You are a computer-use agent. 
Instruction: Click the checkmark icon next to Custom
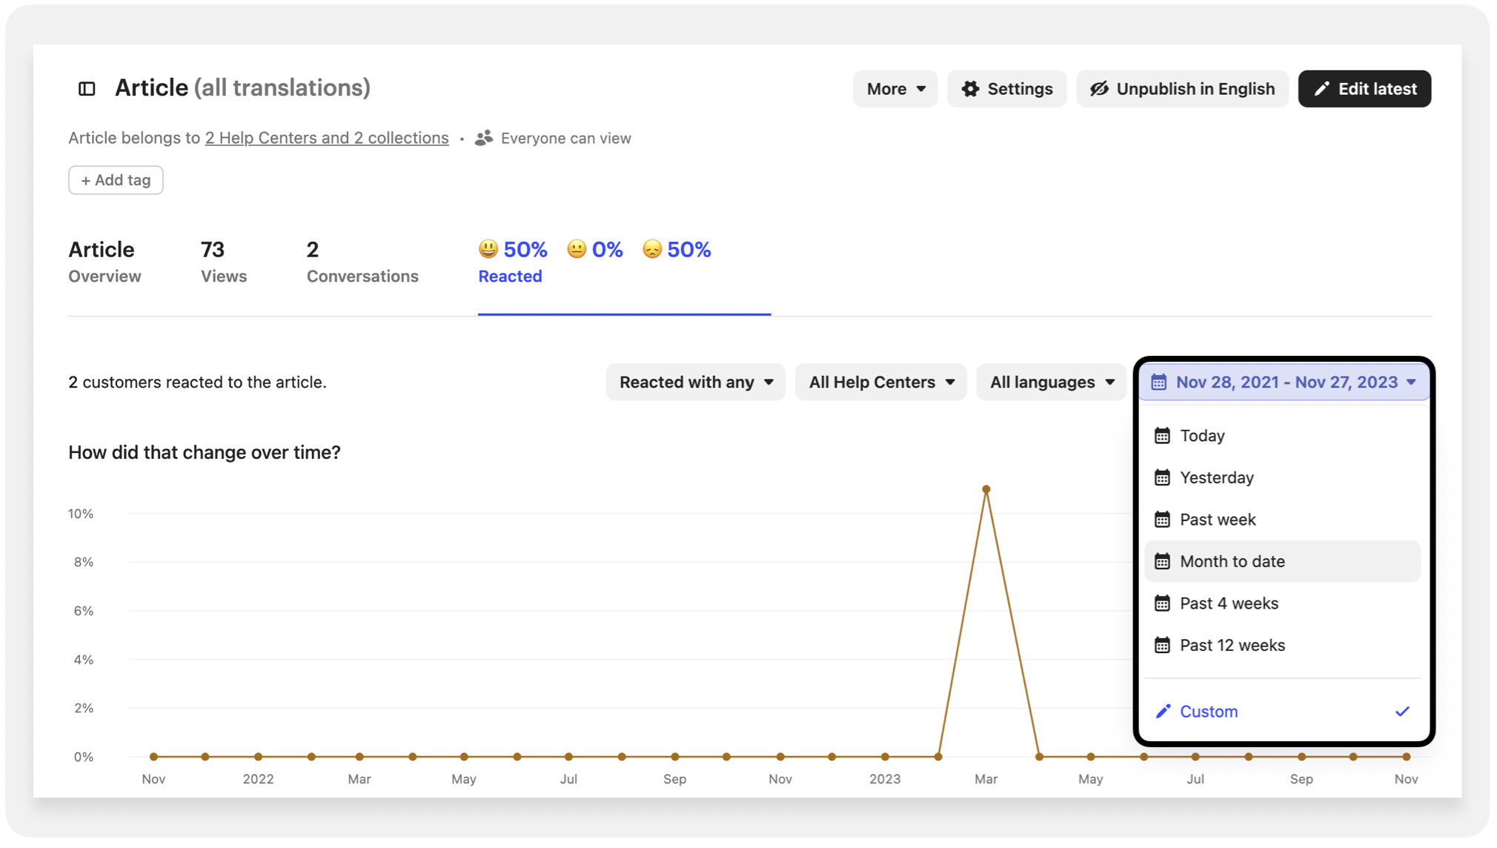1402,712
